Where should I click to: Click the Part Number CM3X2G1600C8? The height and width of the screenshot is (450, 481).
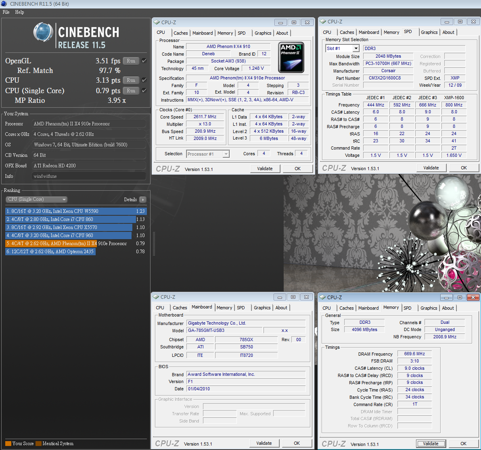coord(388,78)
